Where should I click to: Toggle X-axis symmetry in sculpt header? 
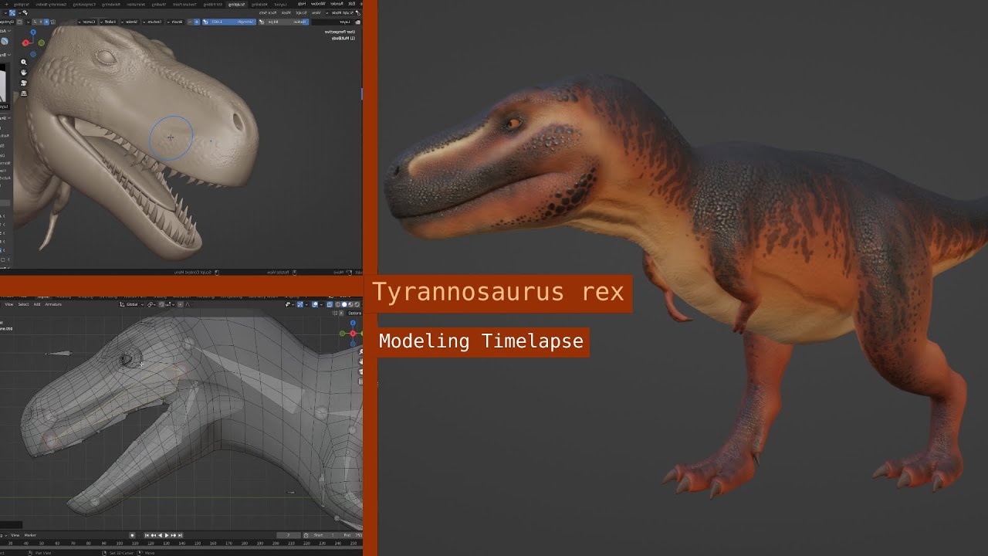46,22
